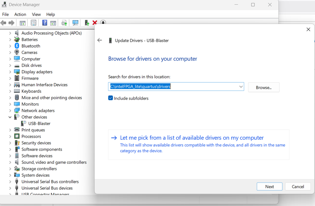This screenshot has height=206, width=315.
Task: Uncheck the Include subfolders checkbox
Action: 111,98
